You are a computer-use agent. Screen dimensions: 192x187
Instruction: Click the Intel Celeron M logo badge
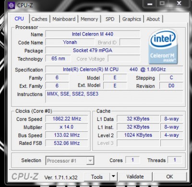click(163, 47)
